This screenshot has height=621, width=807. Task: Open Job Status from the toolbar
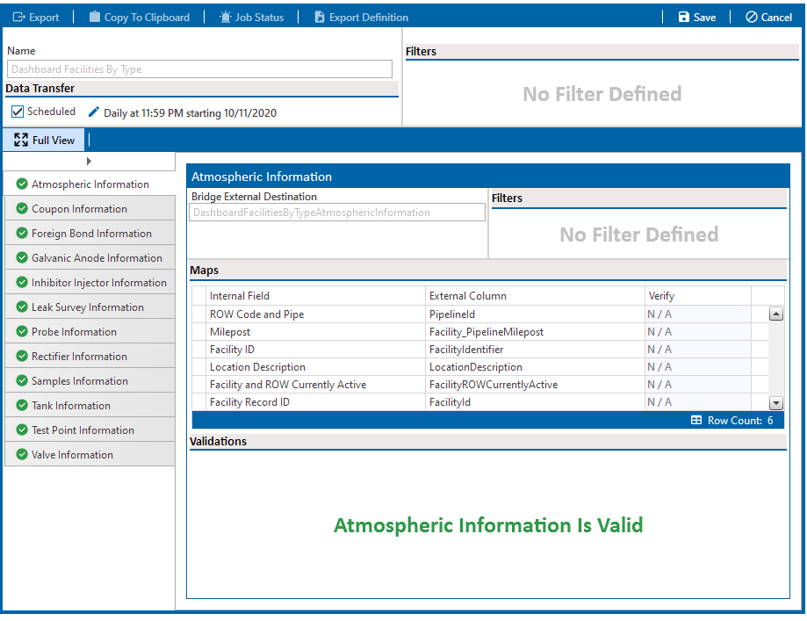click(226, 17)
